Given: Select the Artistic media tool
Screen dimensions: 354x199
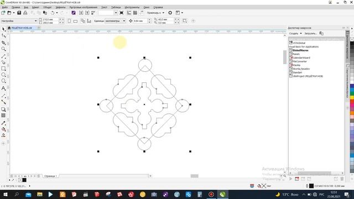Looking at the screenshot, I should (4, 62).
